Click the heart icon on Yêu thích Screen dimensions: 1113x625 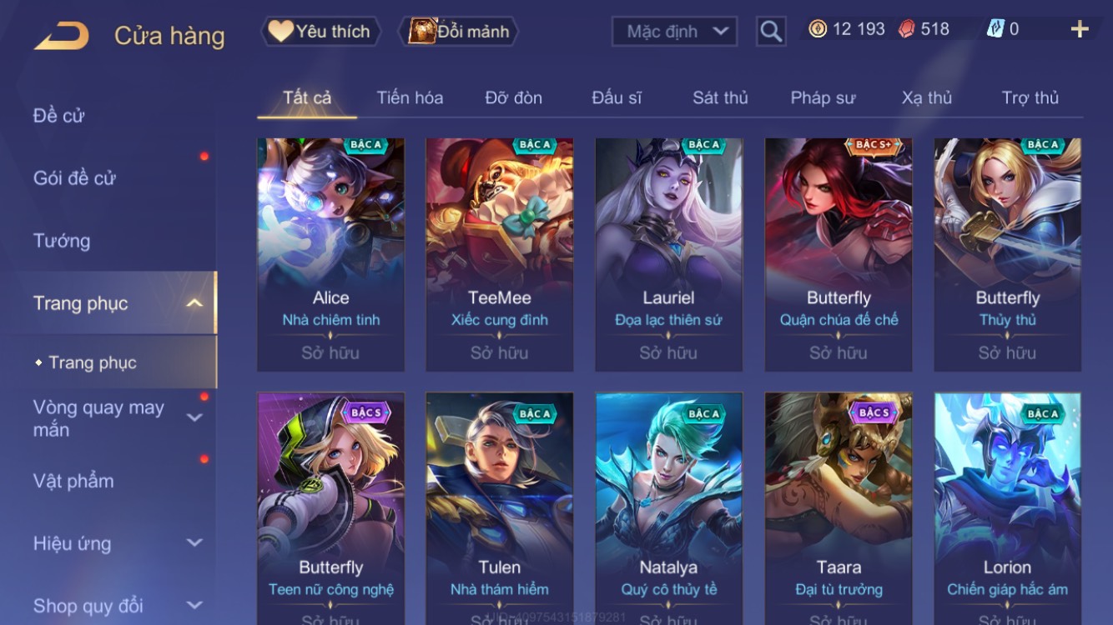(x=280, y=32)
